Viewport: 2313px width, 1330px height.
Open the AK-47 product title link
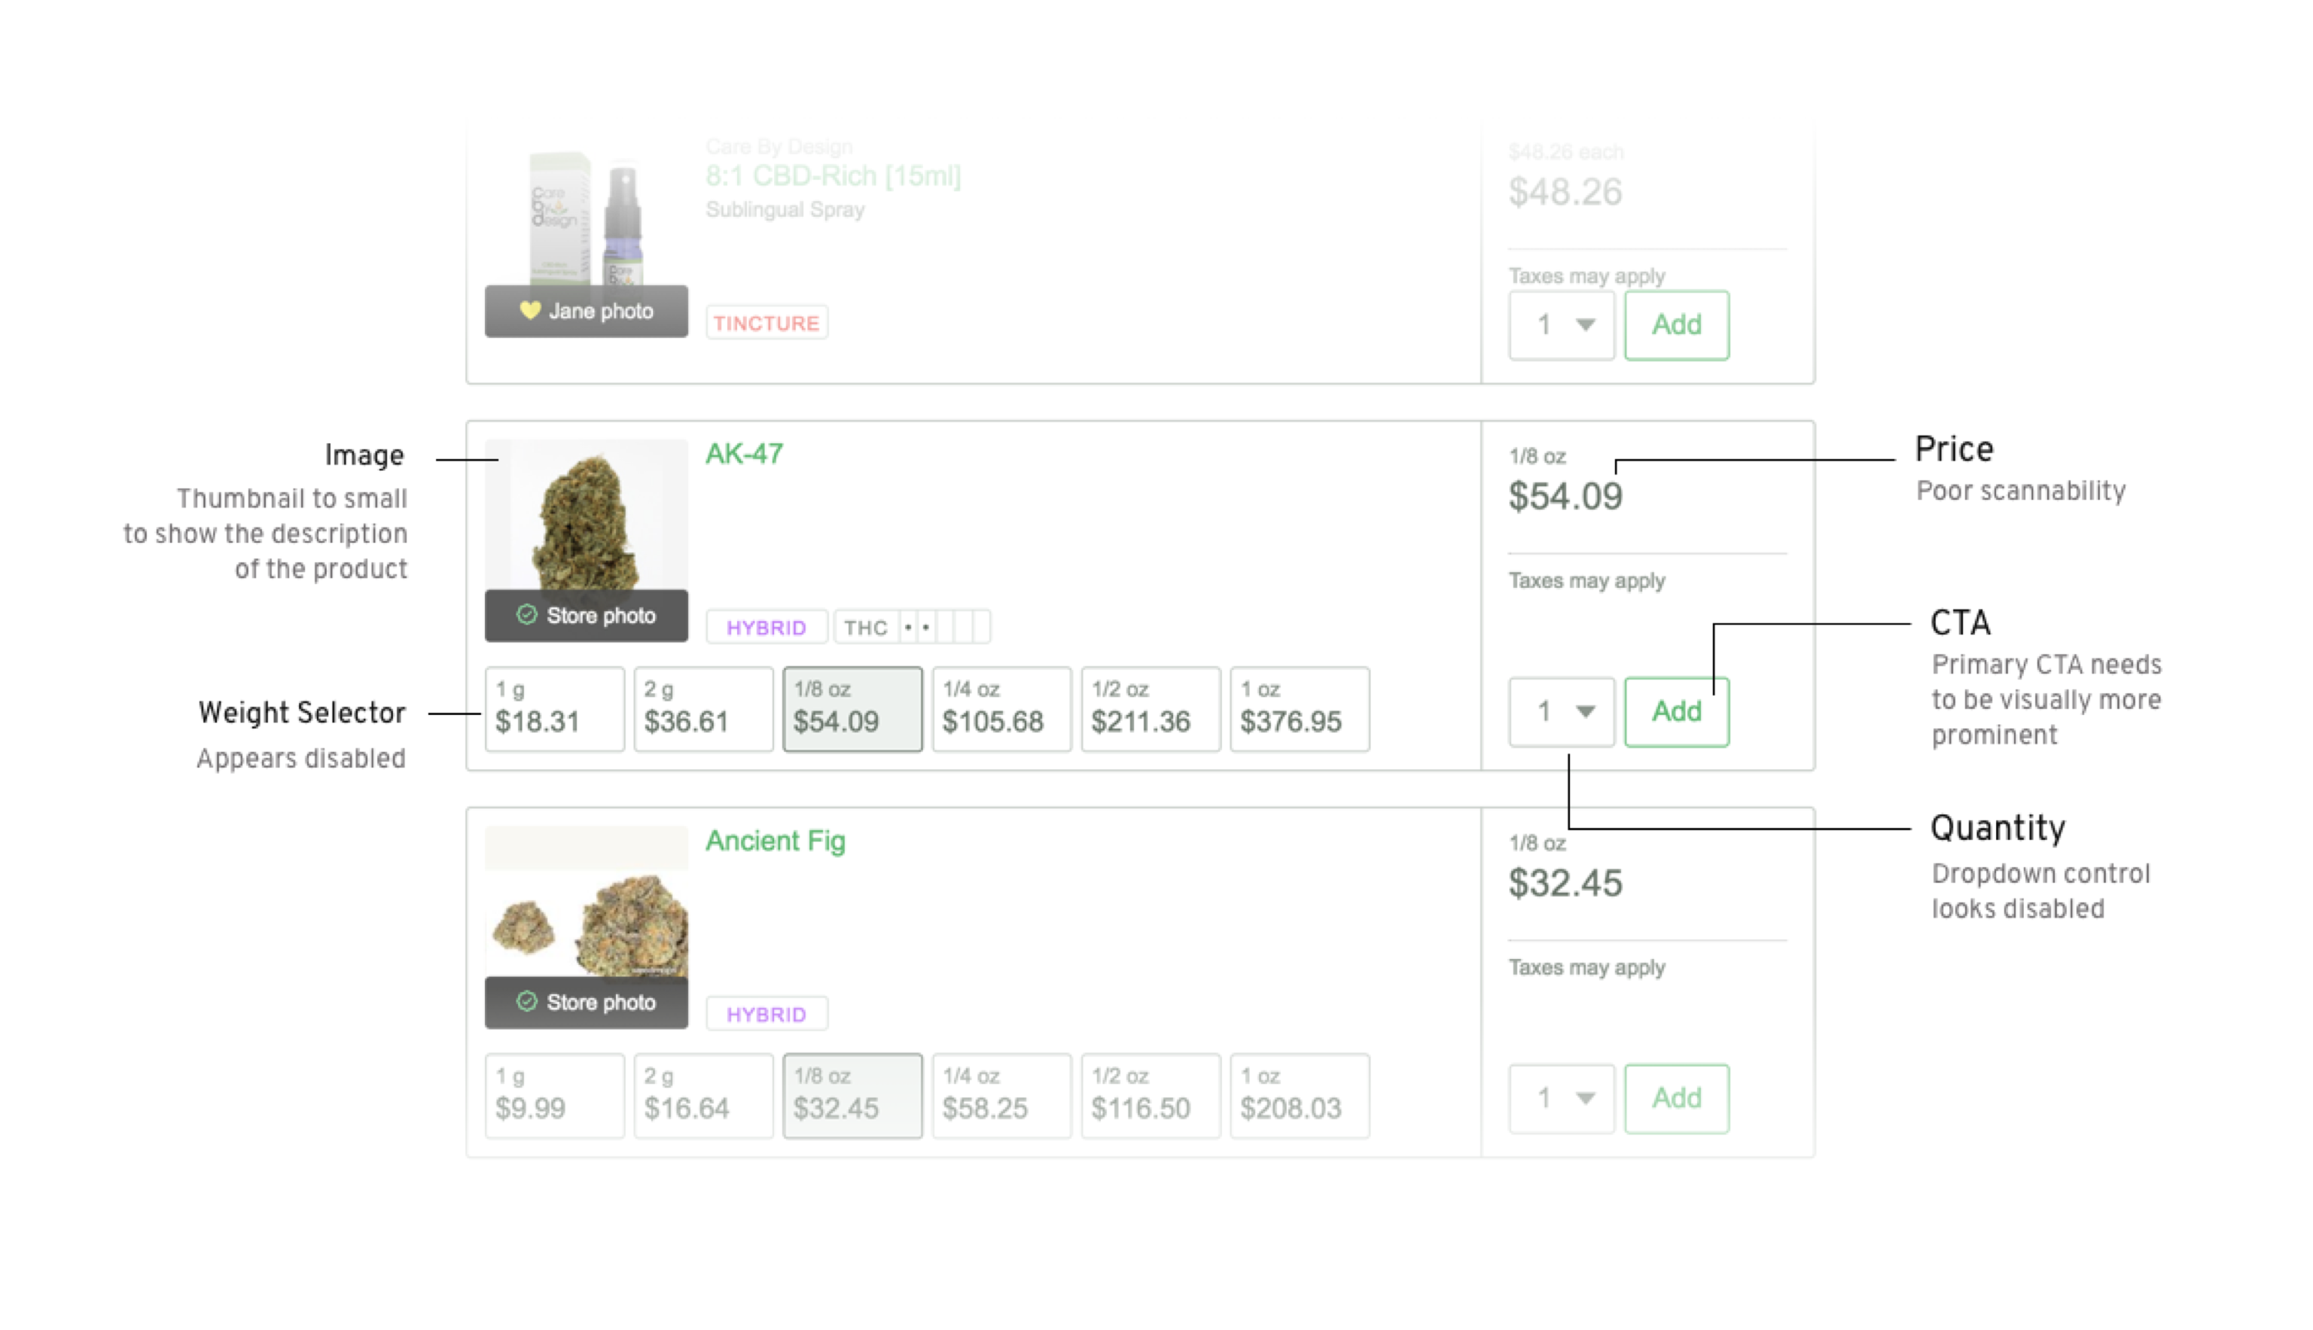pos(744,453)
